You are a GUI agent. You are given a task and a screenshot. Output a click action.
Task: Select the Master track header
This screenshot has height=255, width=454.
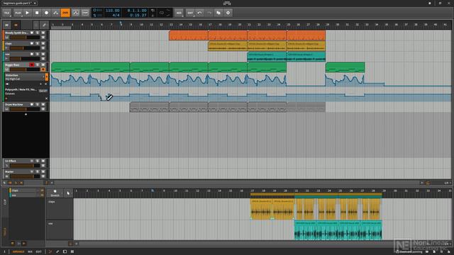point(16,171)
